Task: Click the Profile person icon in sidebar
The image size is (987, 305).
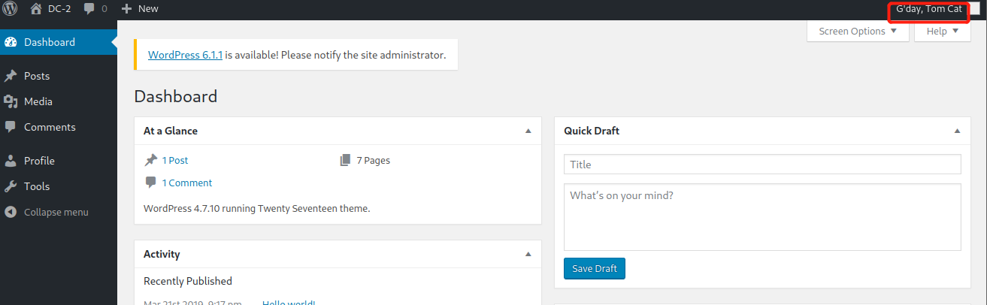Action: coord(11,161)
